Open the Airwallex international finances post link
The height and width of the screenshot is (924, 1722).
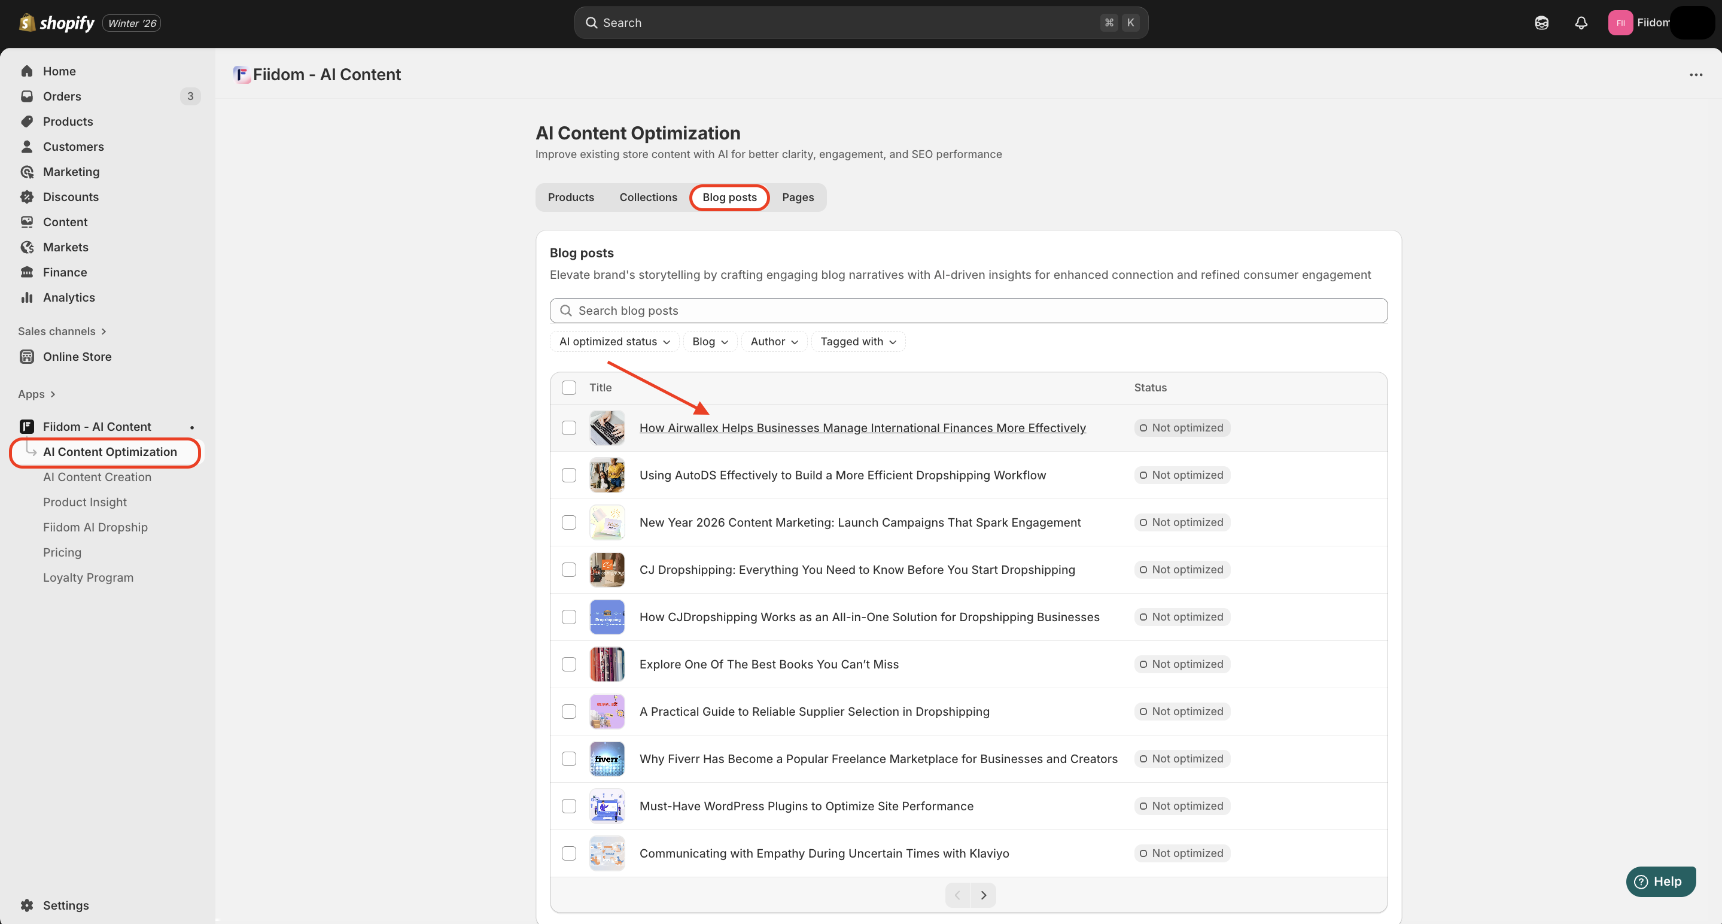tap(862, 428)
